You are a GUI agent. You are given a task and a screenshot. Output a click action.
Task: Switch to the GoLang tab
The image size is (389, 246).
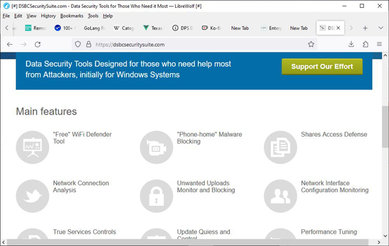94,28
